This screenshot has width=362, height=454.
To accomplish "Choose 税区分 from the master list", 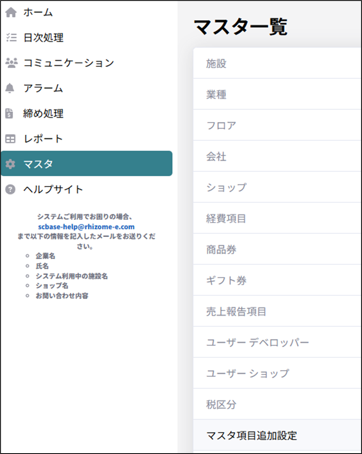I will click(x=221, y=405).
